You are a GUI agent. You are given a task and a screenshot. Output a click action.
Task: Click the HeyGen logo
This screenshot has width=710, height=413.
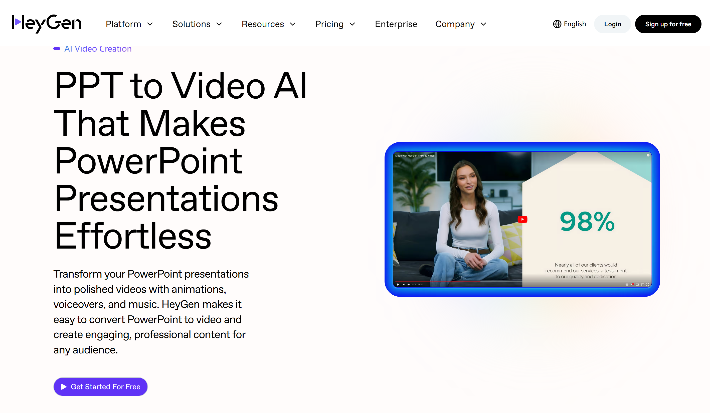tap(46, 24)
